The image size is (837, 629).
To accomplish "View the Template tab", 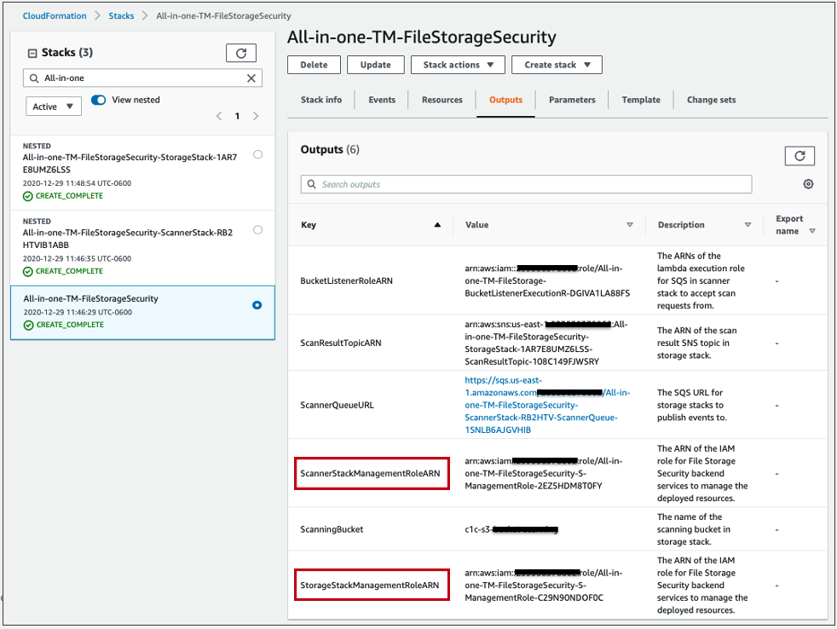I will (641, 100).
